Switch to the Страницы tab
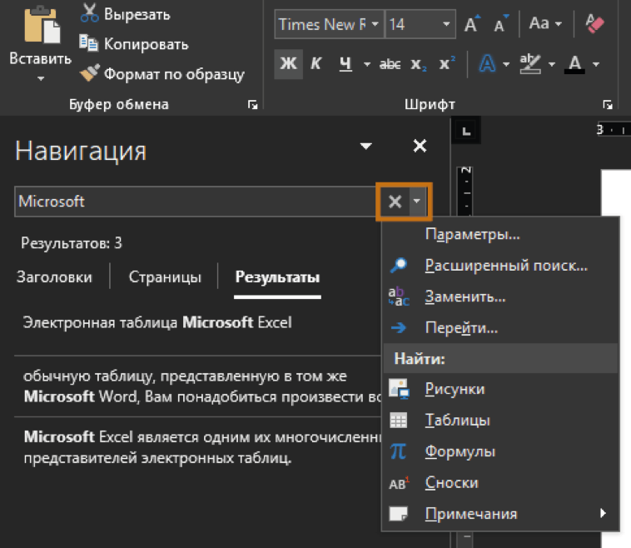Image resolution: width=631 pixels, height=548 pixels. click(x=165, y=277)
